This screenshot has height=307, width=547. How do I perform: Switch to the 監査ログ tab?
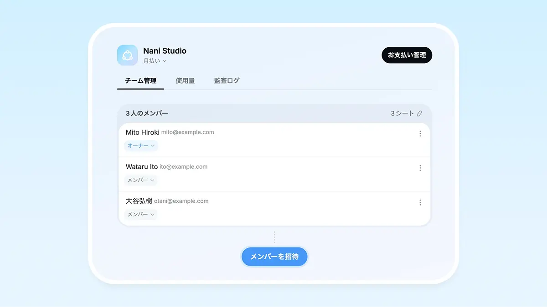click(227, 81)
